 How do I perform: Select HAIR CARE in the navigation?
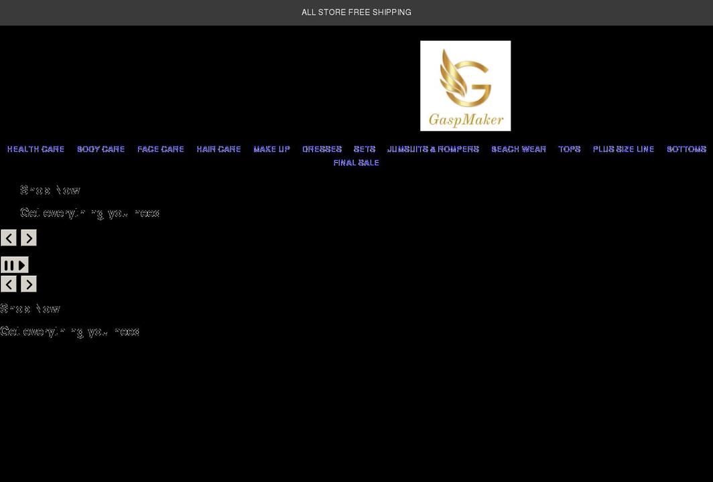pyautogui.click(x=218, y=149)
